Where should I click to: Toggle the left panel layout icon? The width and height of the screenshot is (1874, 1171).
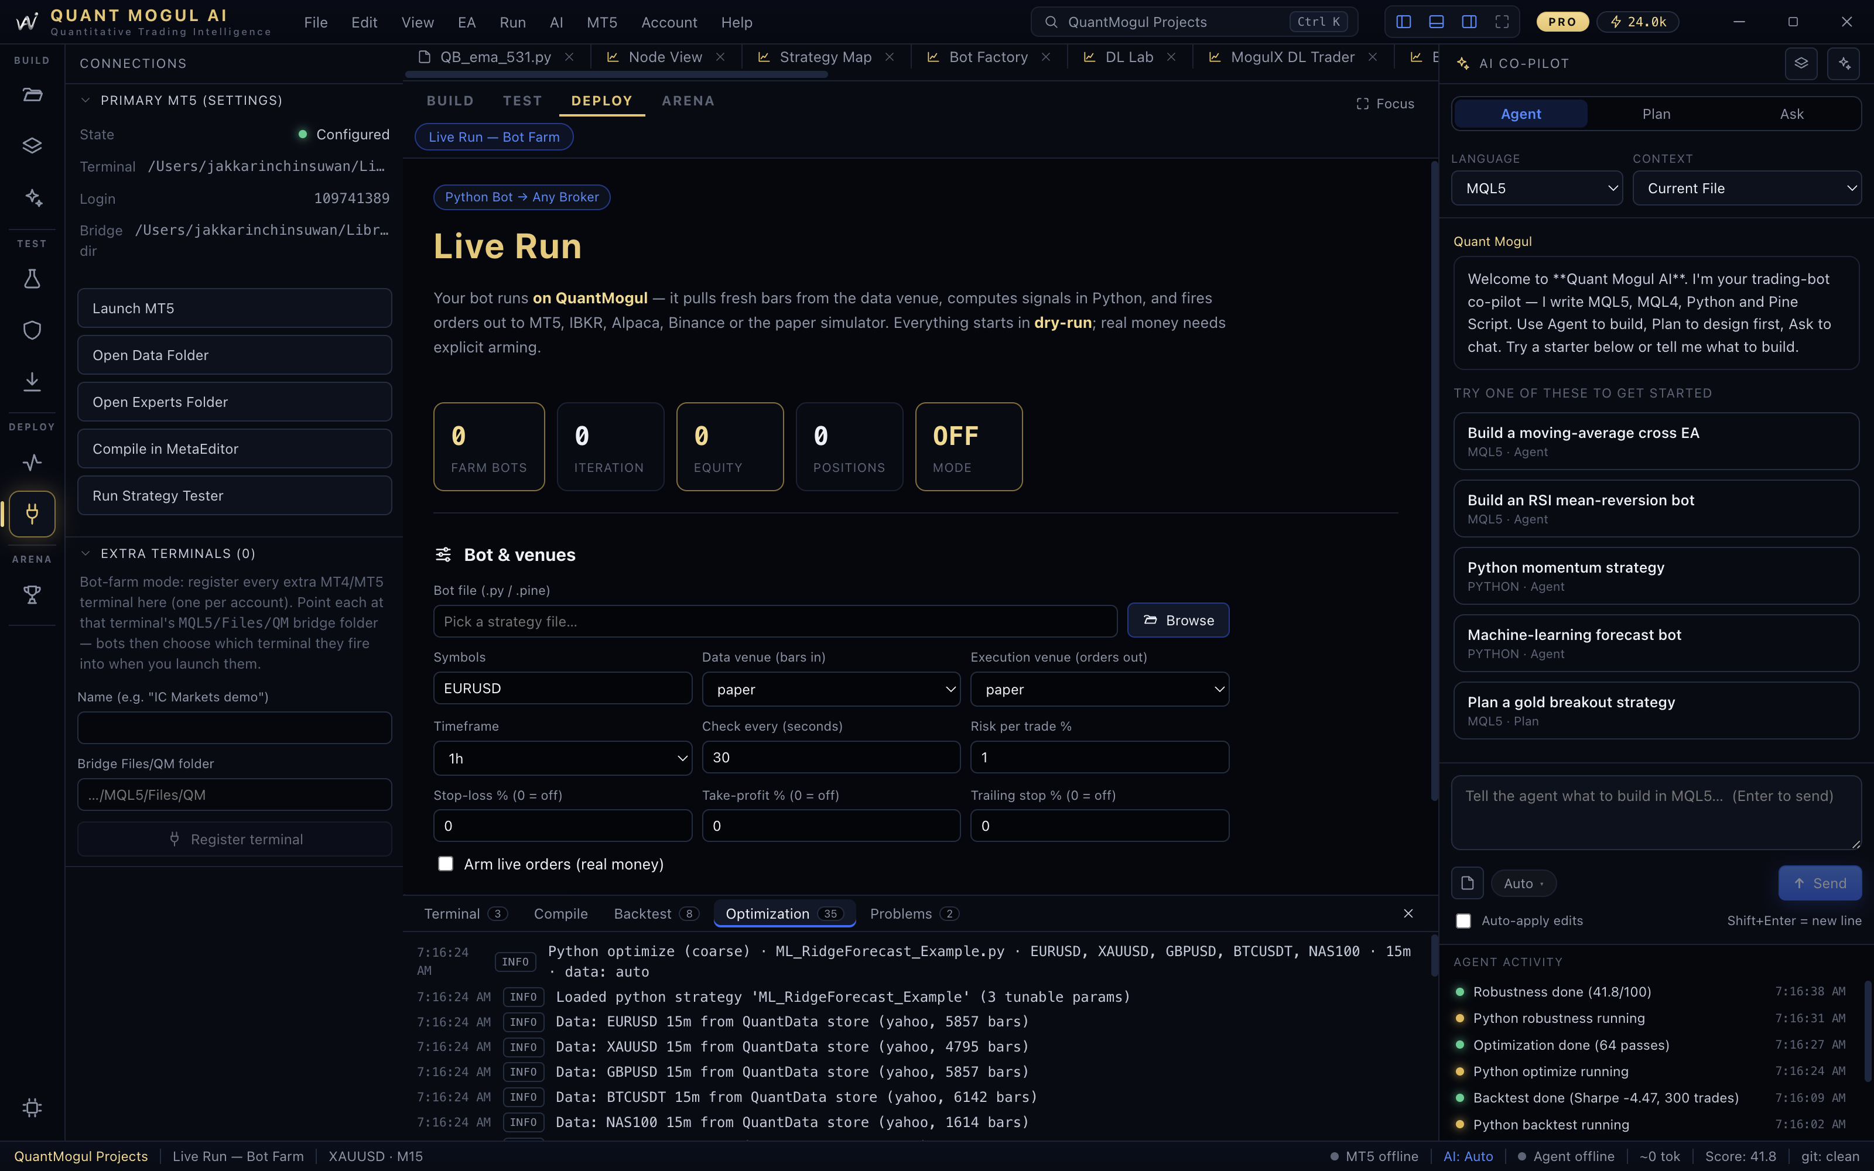[x=1403, y=22]
